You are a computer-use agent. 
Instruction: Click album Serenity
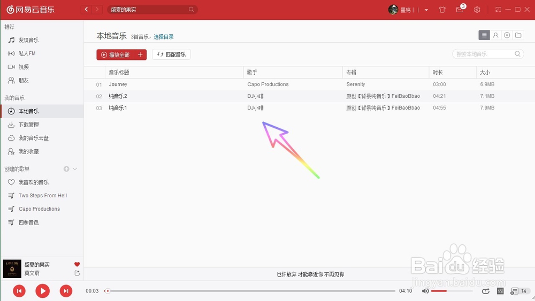356,84
